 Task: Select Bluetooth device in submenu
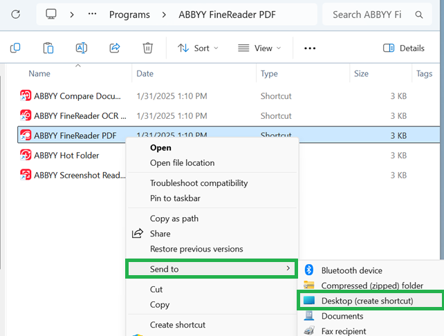pos(352,270)
